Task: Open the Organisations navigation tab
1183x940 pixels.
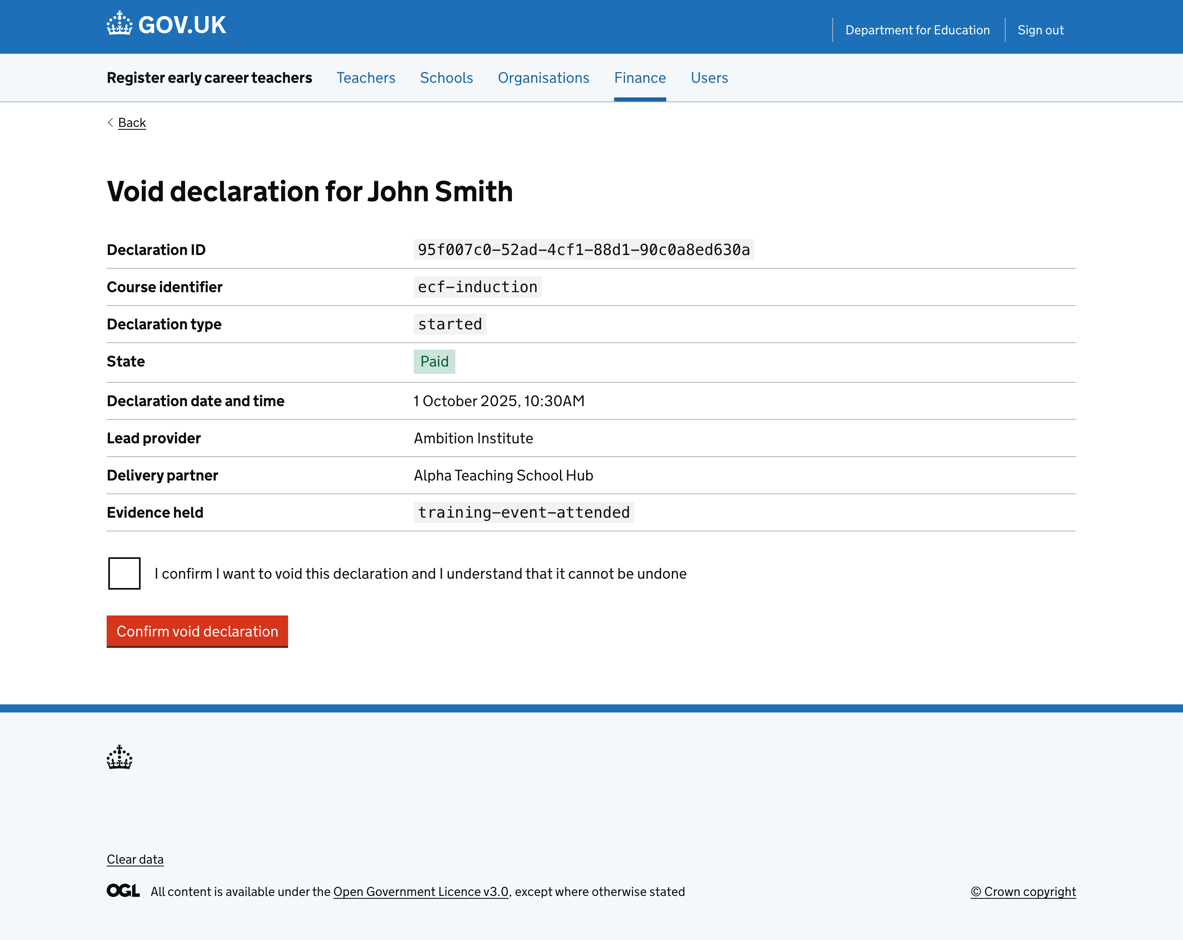Action: 544,78
